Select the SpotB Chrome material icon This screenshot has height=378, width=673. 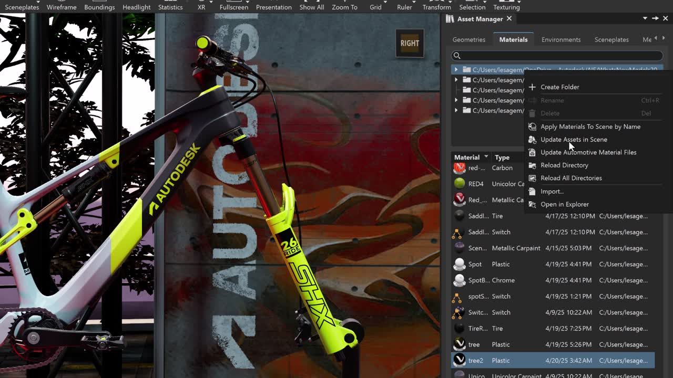pos(460,280)
